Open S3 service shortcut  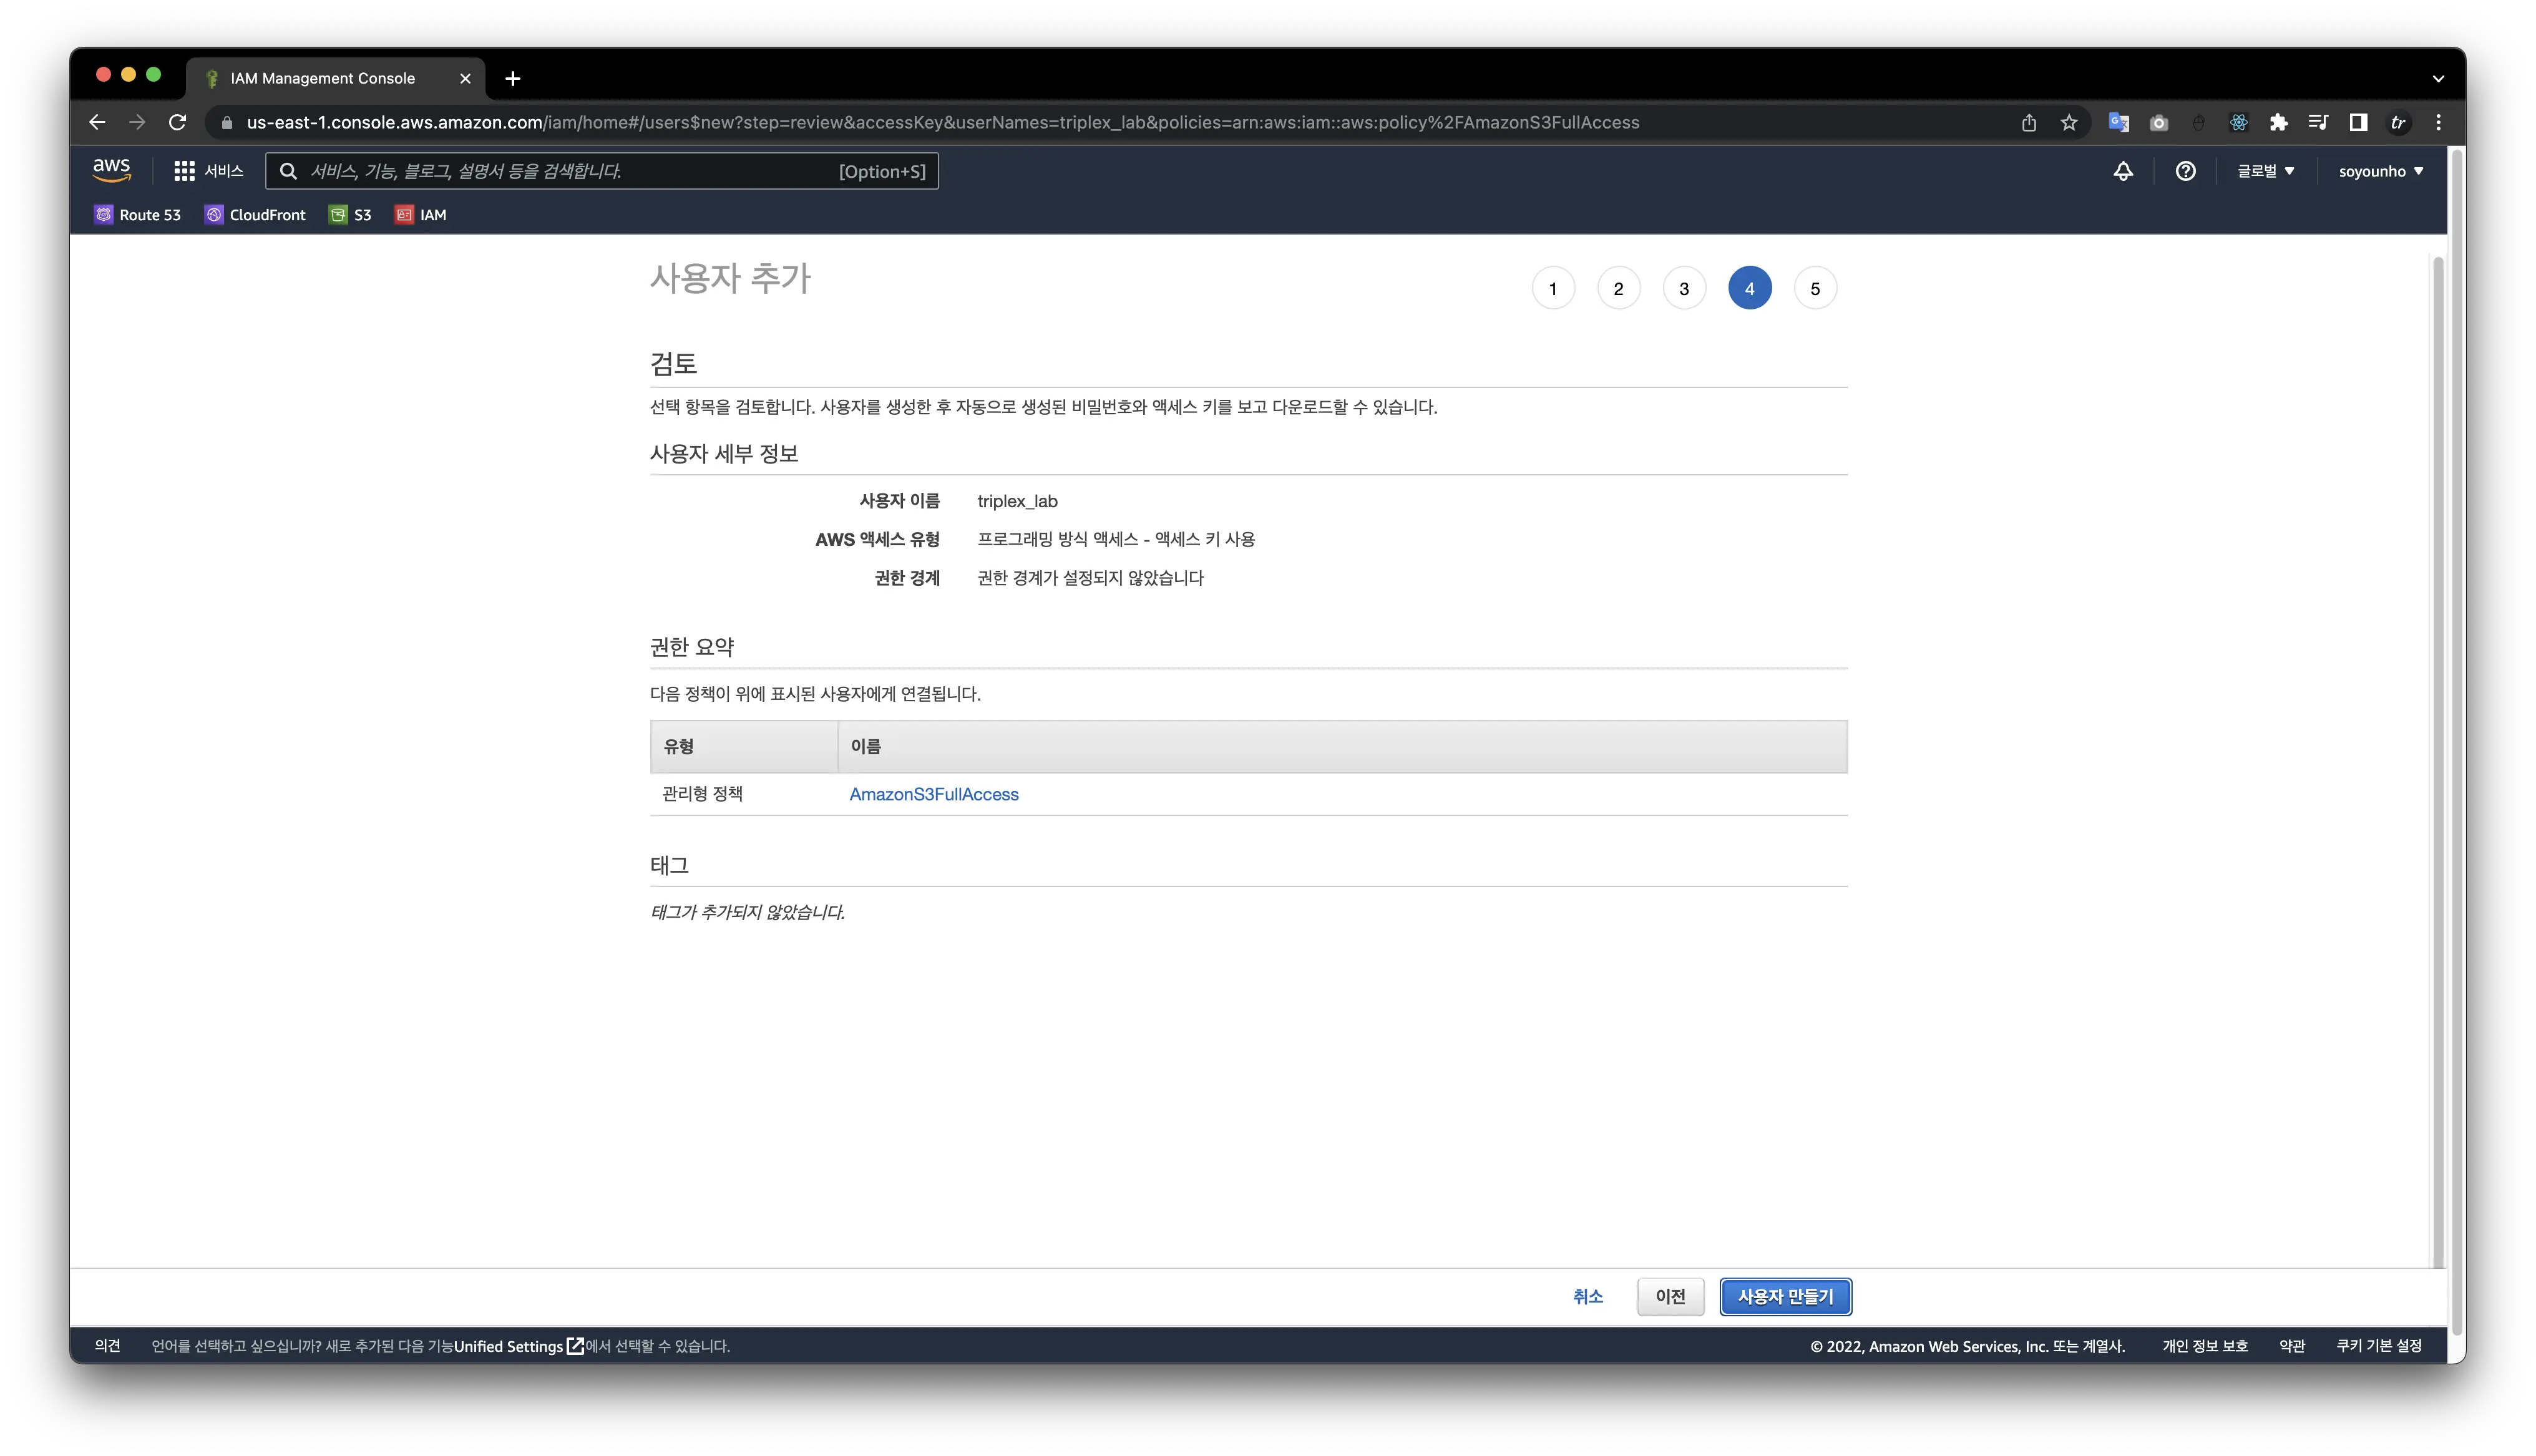350,215
